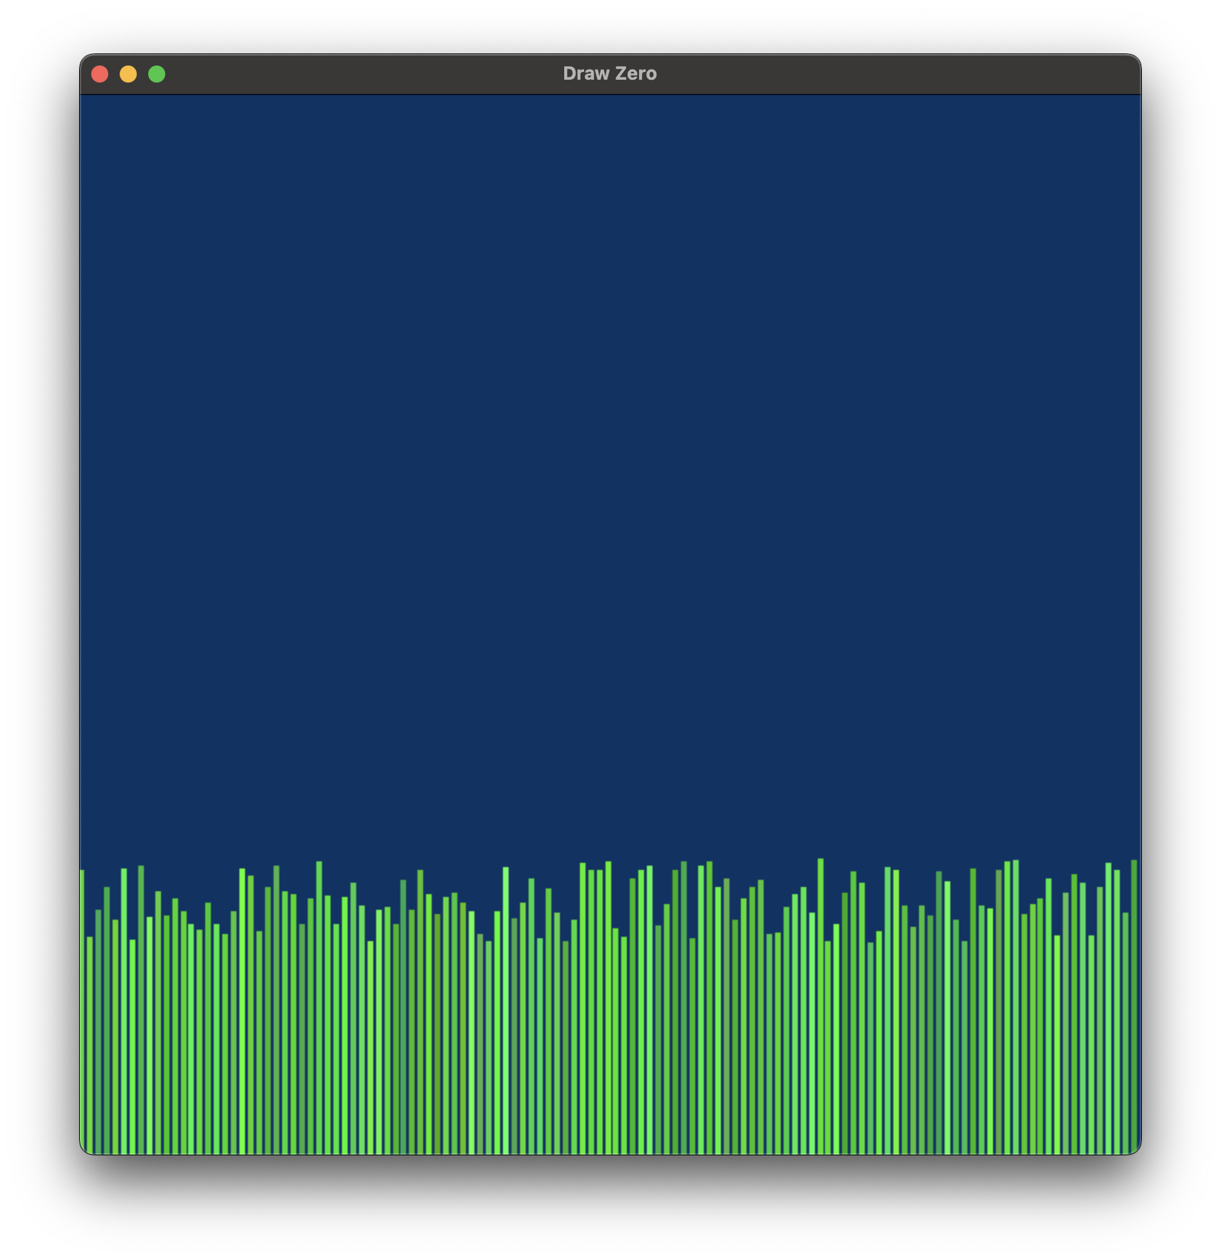Click title bar between green button and title

tap(356, 74)
